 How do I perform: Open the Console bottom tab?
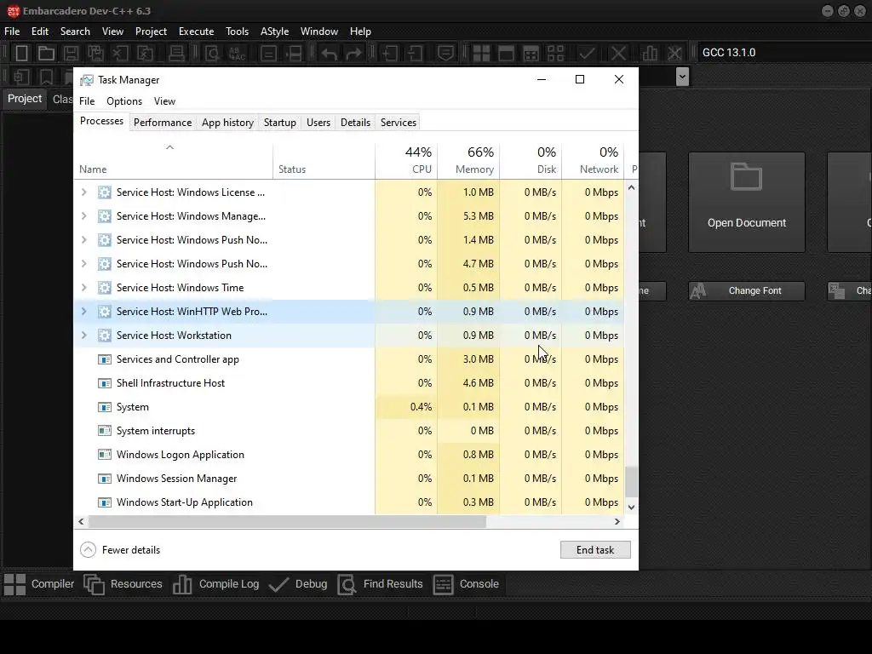point(466,584)
